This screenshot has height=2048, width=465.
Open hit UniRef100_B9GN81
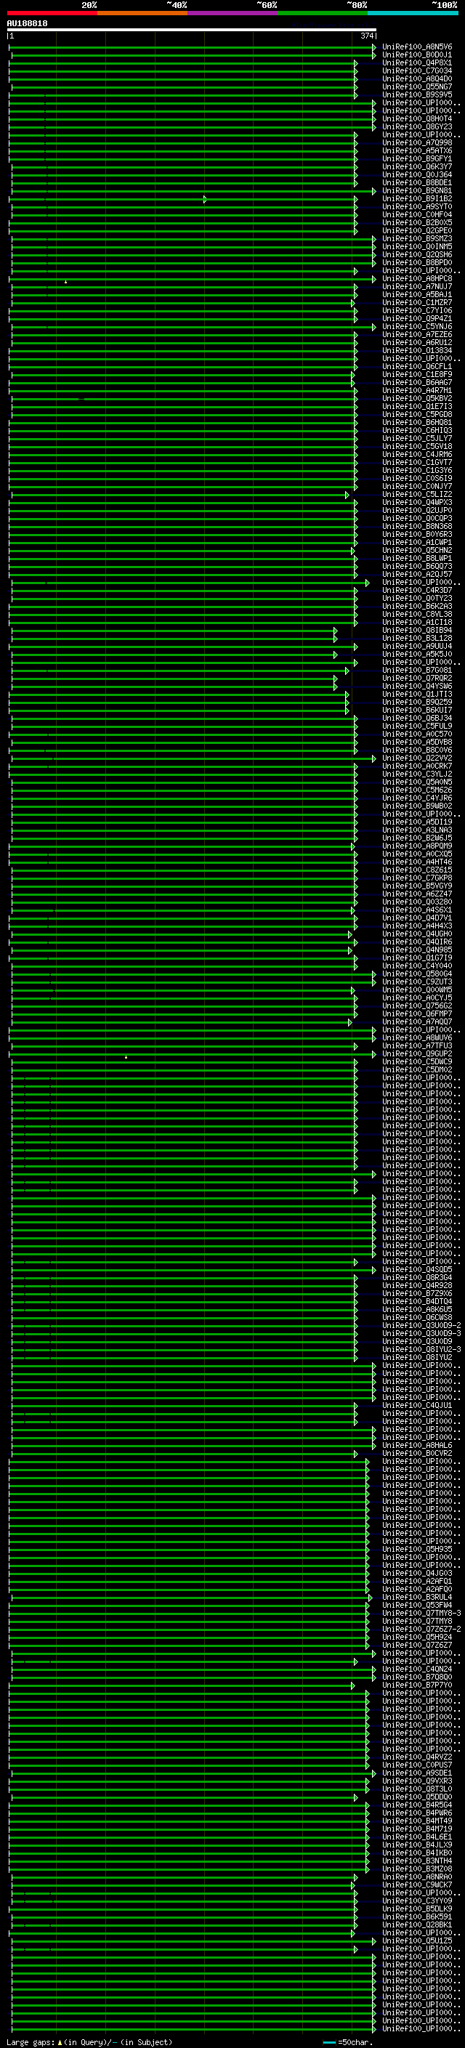pos(417,191)
